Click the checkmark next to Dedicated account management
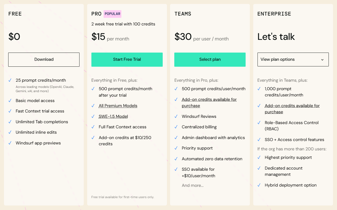This screenshot has height=210, width=337. (x=259, y=168)
